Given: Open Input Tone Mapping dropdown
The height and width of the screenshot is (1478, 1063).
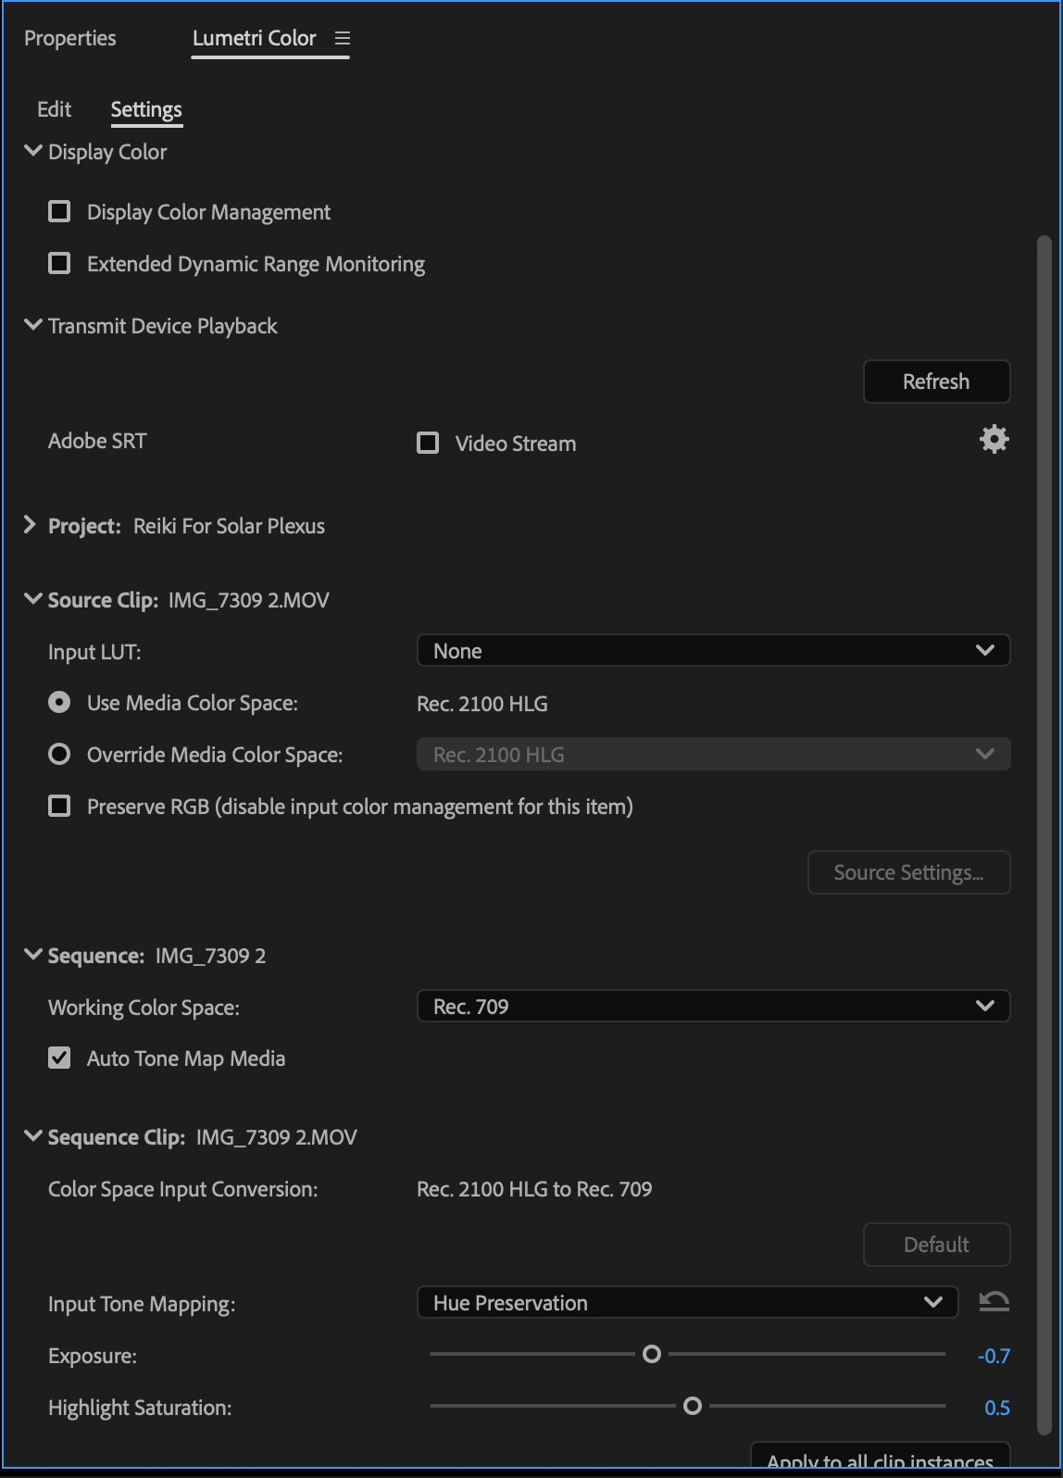Looking at the screenshot, I should 687,1303.
